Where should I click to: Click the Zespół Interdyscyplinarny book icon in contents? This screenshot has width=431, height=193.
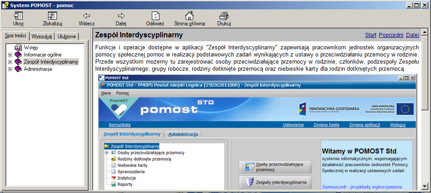(18, 61)
